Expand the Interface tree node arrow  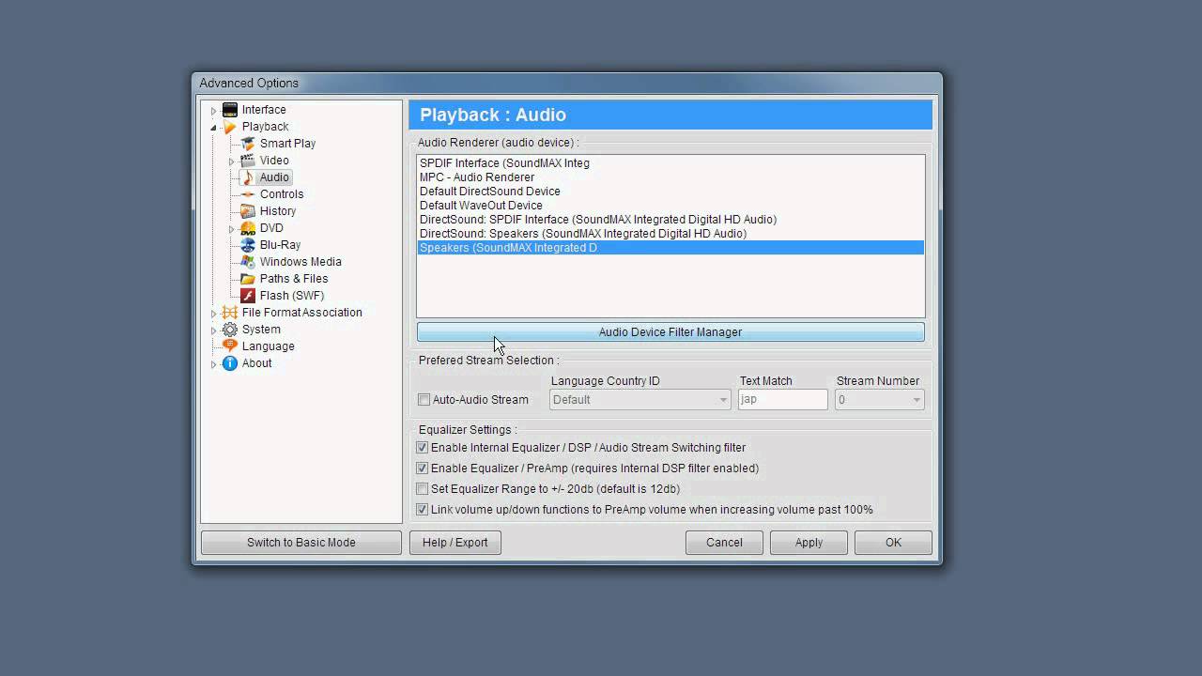click(x=213, y=111)
